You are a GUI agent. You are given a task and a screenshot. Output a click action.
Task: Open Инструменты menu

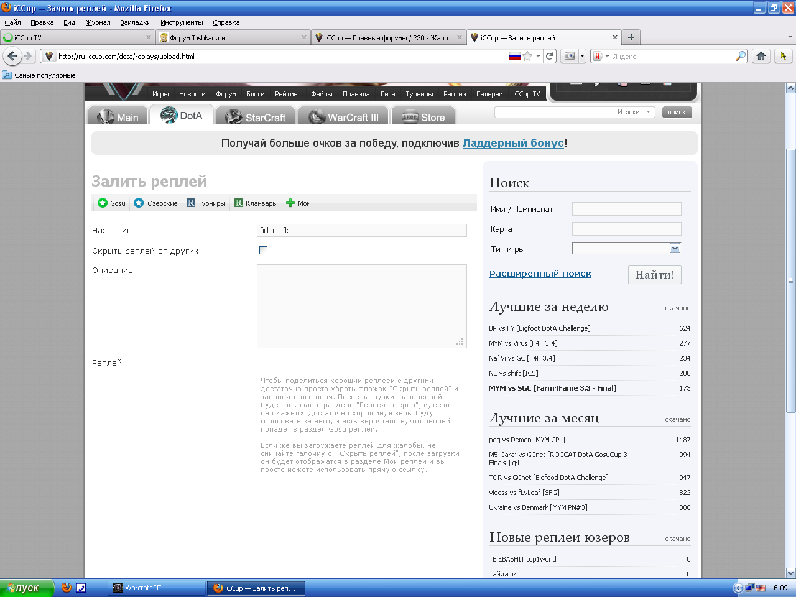pos(182,22)
